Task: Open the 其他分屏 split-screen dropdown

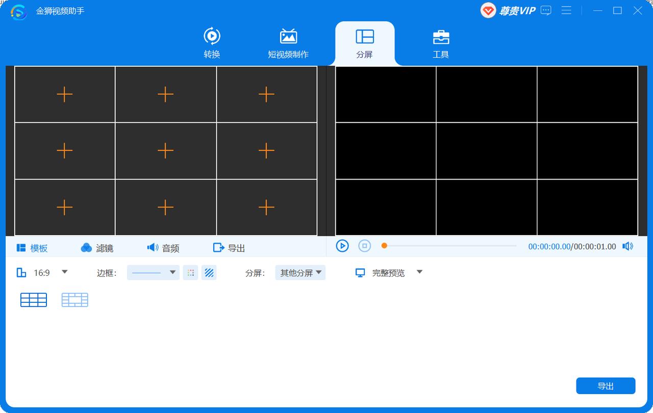Action: (x=300, y=273)
